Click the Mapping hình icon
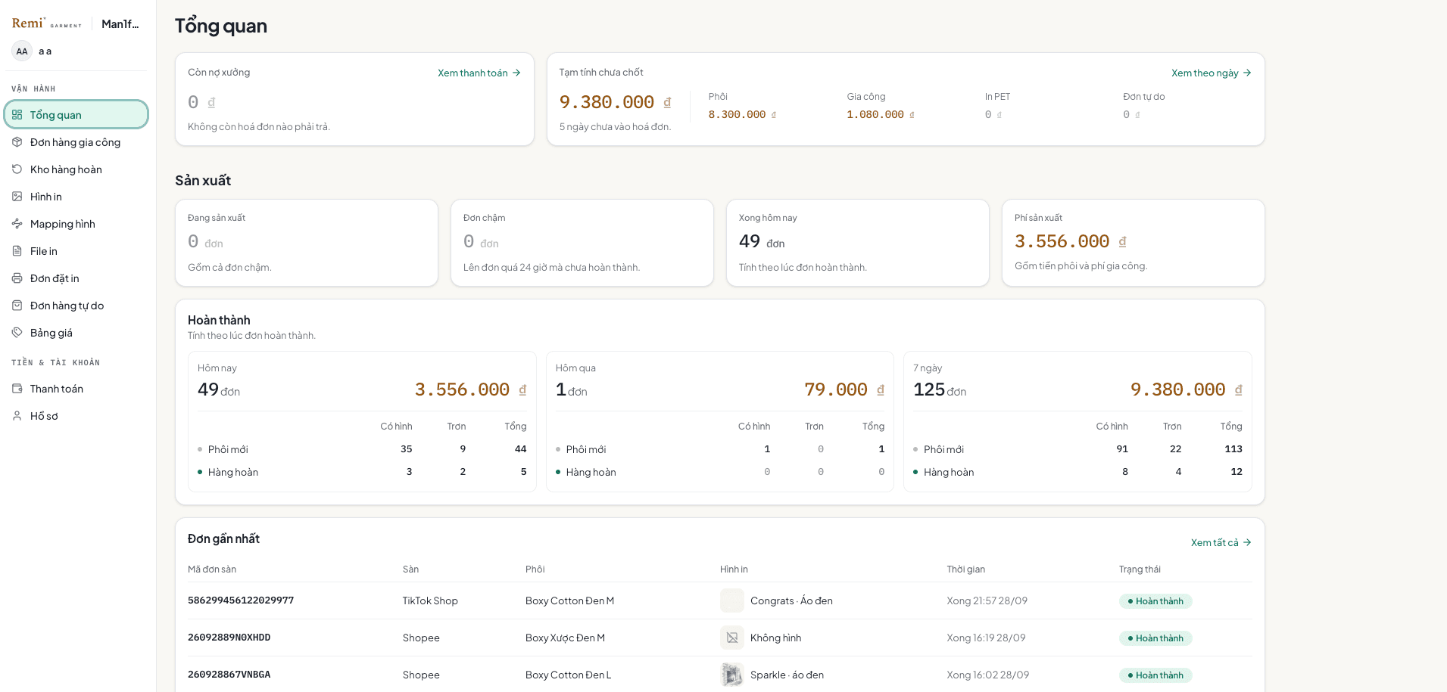1447x692 pixels. [x=17, y=224]
